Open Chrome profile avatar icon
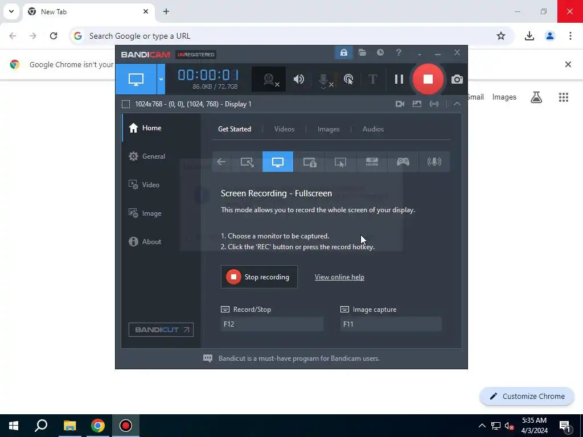 tap(549, 36)
